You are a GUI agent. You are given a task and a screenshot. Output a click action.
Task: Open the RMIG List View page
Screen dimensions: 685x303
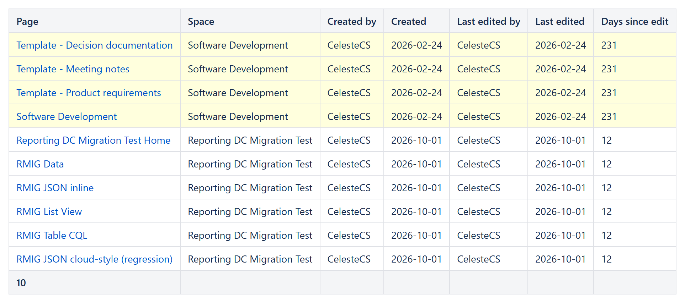(x=49, y=211)
